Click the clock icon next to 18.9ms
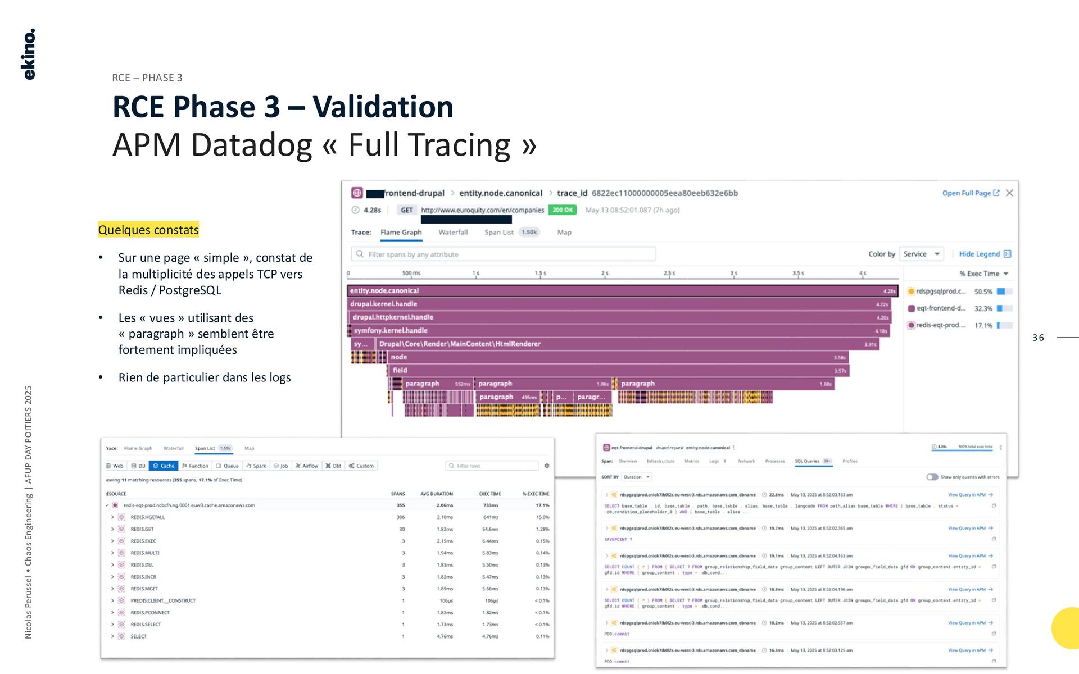This screenshot has width=1079, height=674. click(764, 589)
